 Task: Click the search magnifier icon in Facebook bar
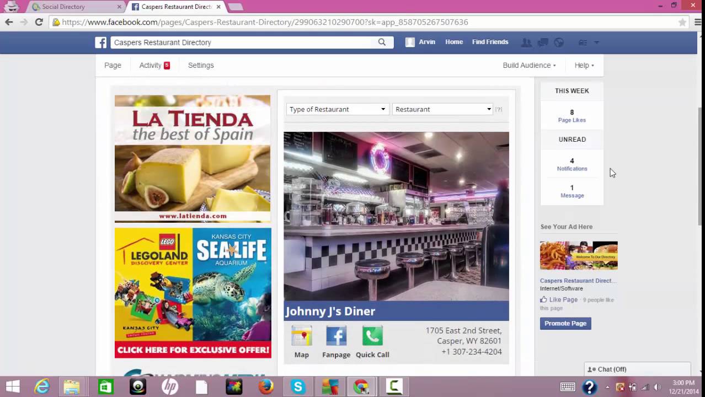coord(382,42)
